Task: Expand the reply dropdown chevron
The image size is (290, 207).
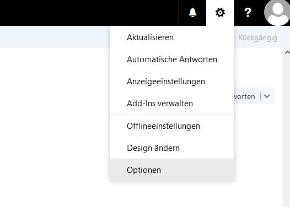Action: point(267,96)
